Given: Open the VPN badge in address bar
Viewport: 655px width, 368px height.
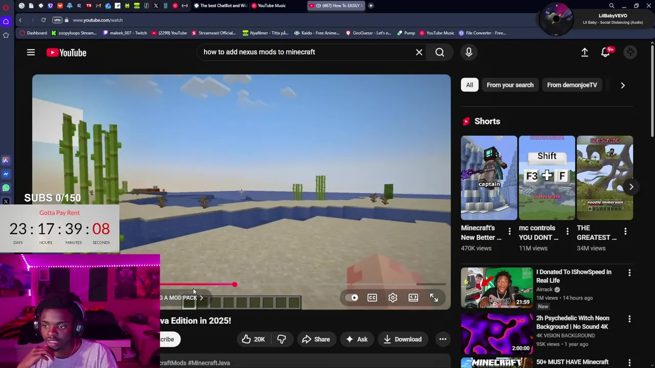Looking at the screenshot, I should coord(57,20).
